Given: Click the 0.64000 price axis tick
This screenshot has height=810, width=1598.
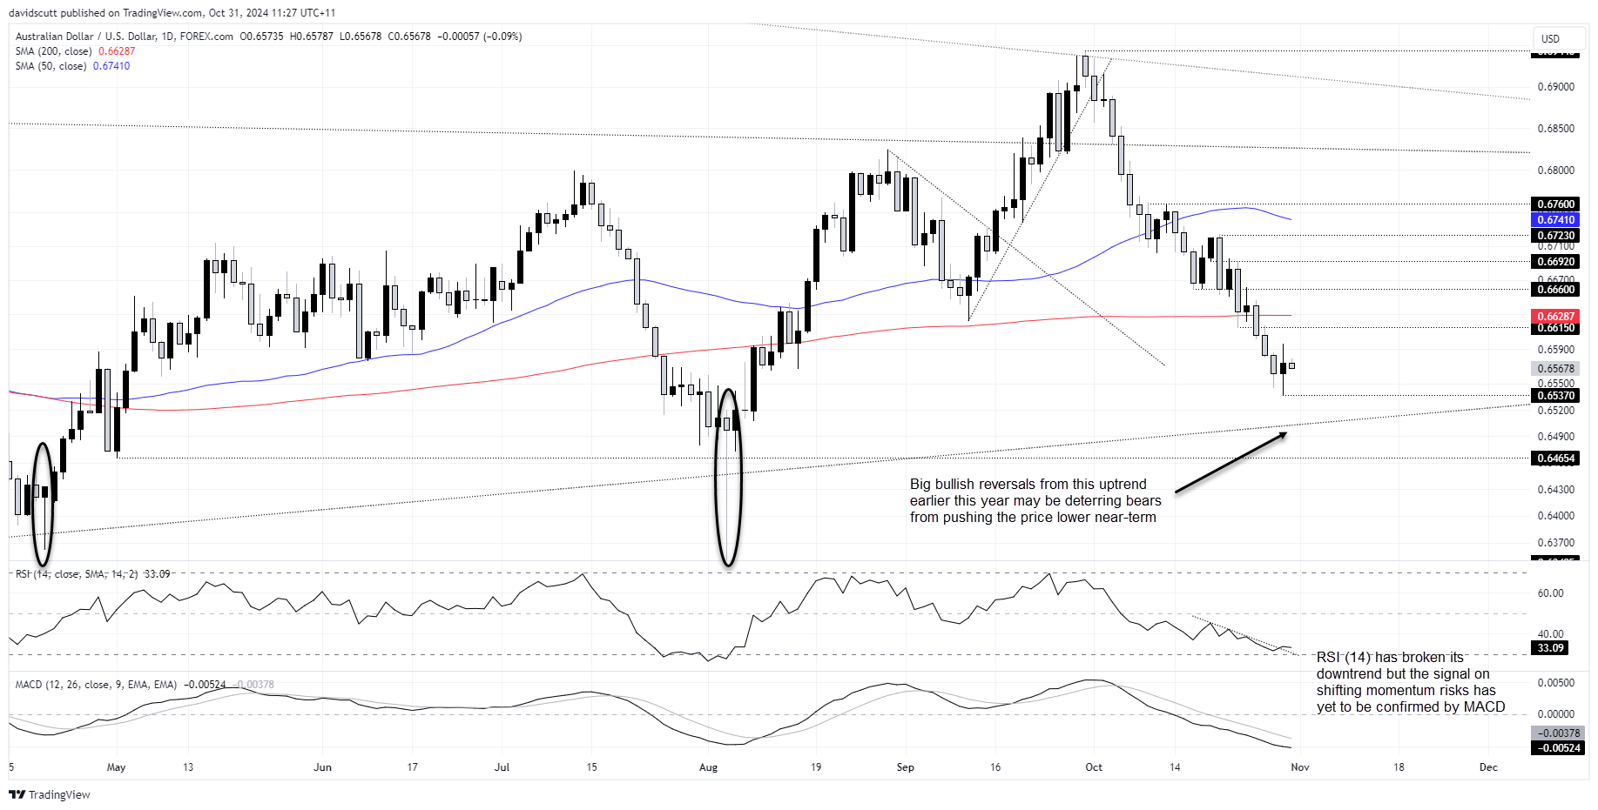Looking at the screenshot, I should 1556,516.
